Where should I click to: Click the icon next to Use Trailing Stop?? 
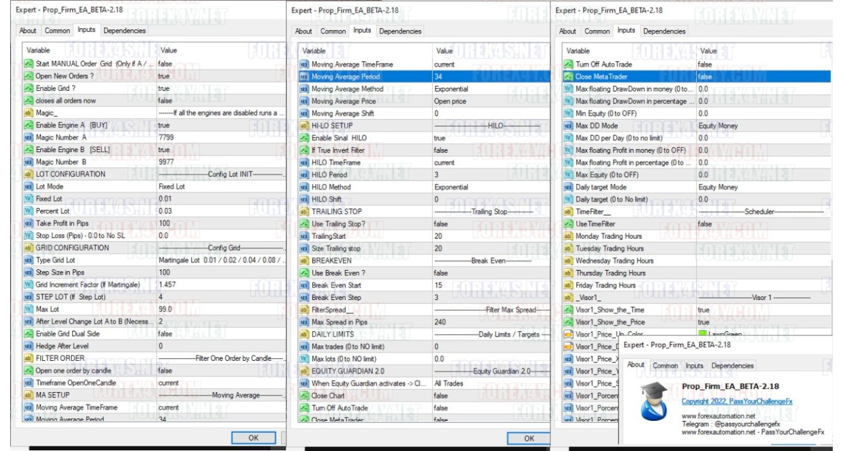(x=304, y=224)
